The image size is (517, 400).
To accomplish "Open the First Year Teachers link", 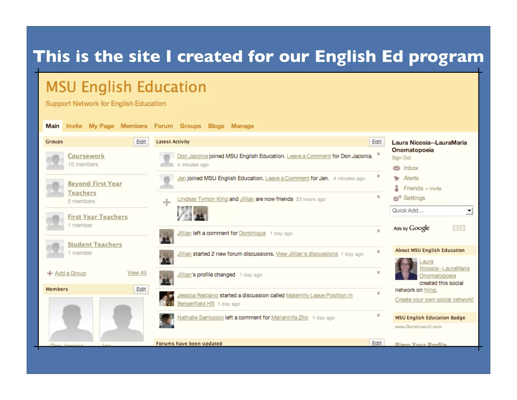I will [x=97, y=217].
